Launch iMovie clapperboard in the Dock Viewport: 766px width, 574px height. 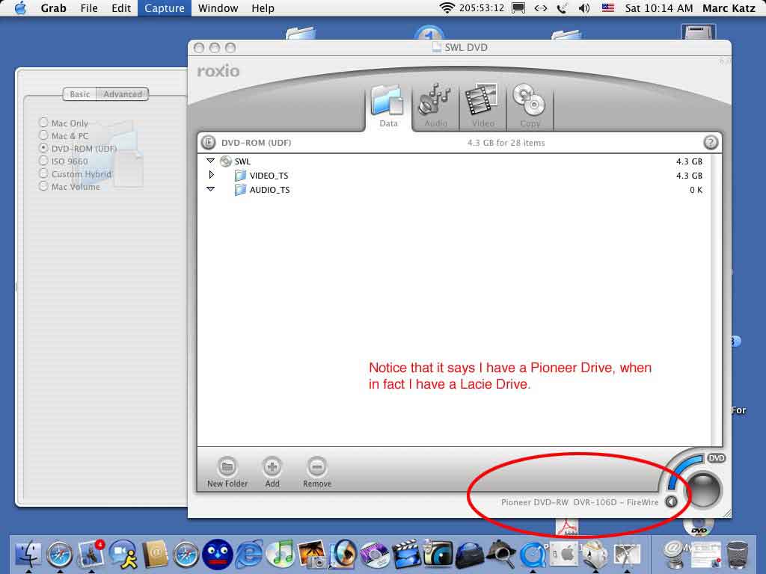coord(406,555)
